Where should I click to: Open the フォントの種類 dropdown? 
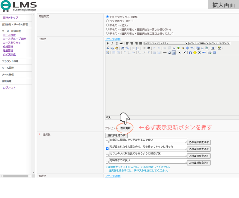(198, 43)
